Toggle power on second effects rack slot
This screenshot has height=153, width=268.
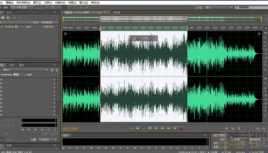point(2,83)
